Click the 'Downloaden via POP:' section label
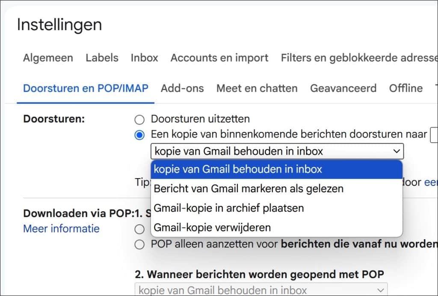The width and height of the screenshot is (438, 296). pyautogui.click(x=79, y=214)
